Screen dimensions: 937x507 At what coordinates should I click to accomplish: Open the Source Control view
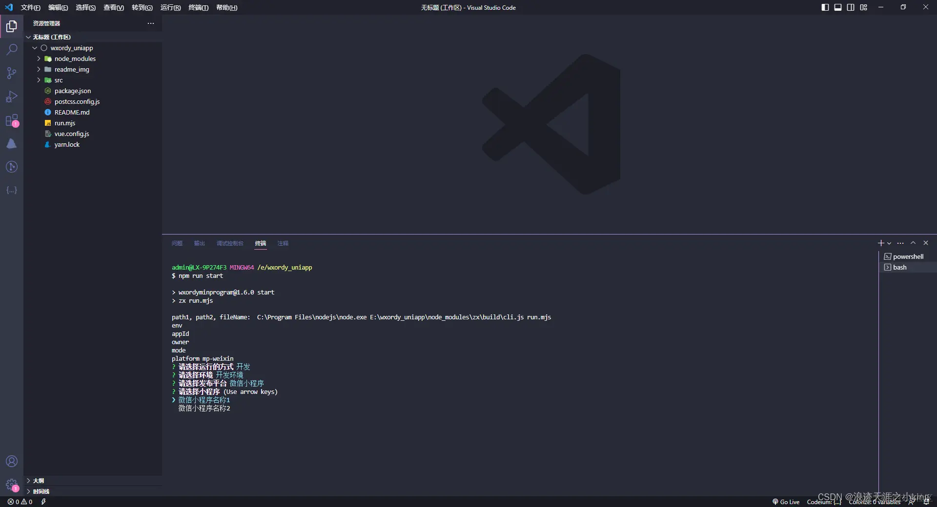[x=12, y=73]
